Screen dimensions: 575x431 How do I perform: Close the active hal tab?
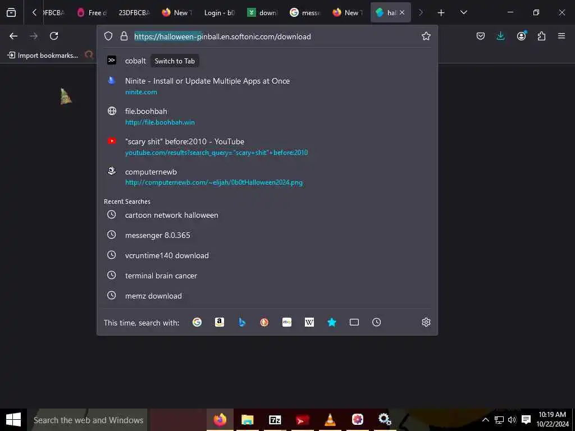(x=402, y=13)
